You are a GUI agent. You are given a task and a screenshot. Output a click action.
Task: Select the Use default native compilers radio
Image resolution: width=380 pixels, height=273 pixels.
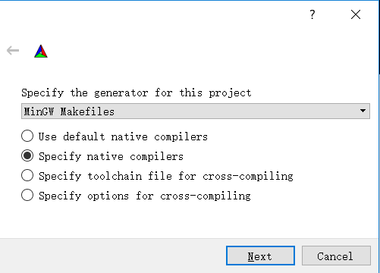coord(27,136)
